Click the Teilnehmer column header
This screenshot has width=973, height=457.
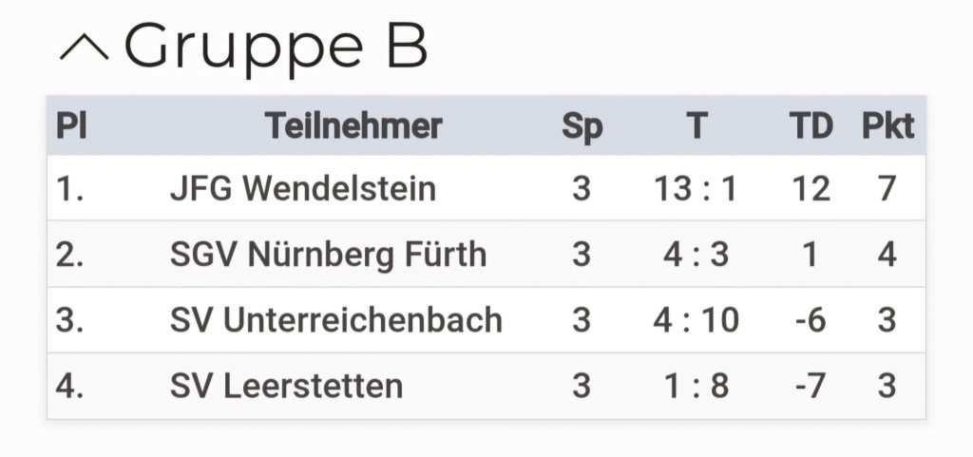[353, 126]
